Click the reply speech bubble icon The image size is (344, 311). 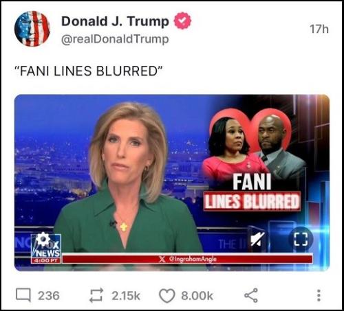pos(23,295)
